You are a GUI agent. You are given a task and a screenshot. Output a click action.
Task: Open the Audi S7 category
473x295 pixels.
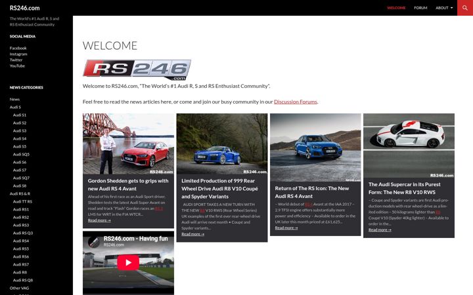coord(20,170)
